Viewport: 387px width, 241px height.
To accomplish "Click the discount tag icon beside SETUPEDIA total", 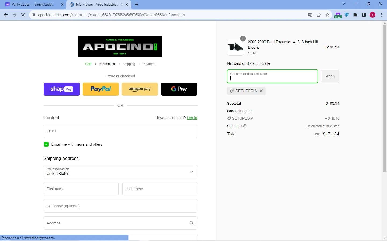I will click(229, 118).
